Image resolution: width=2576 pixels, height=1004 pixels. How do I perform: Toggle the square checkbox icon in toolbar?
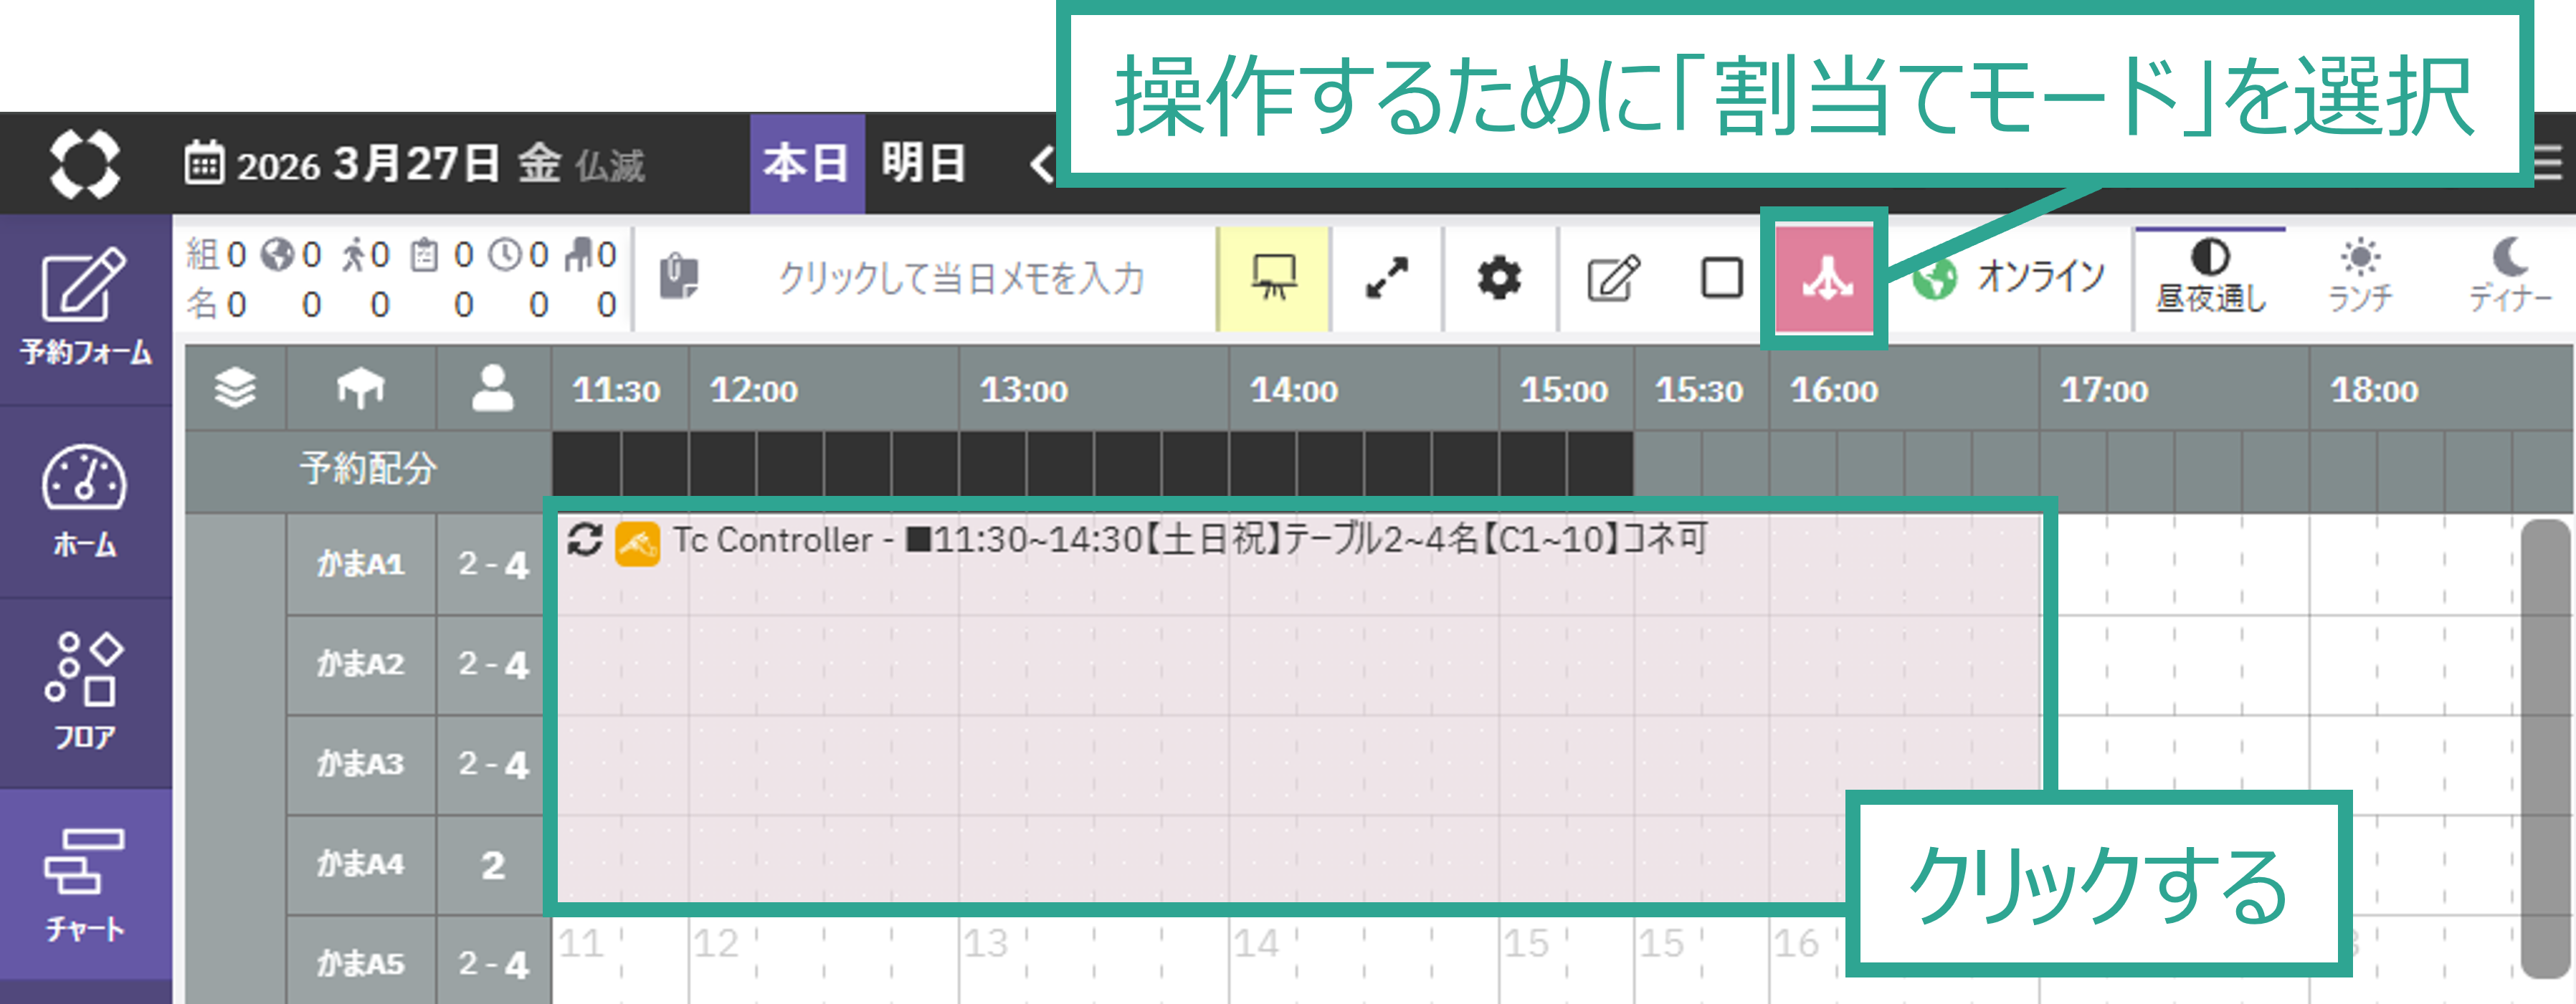pyautogui.click(x=1721, y=278)
